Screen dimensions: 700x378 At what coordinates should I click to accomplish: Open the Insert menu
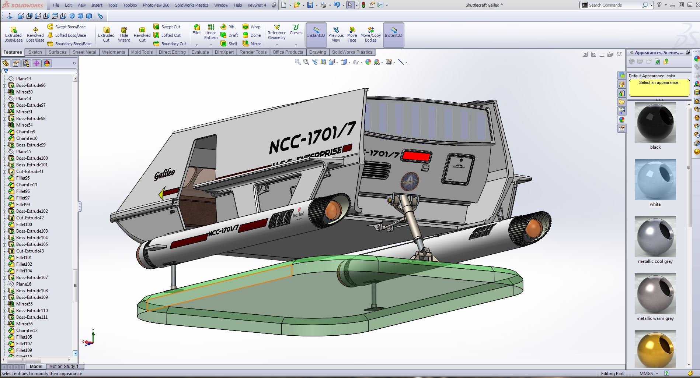click(x=97, y=5)
